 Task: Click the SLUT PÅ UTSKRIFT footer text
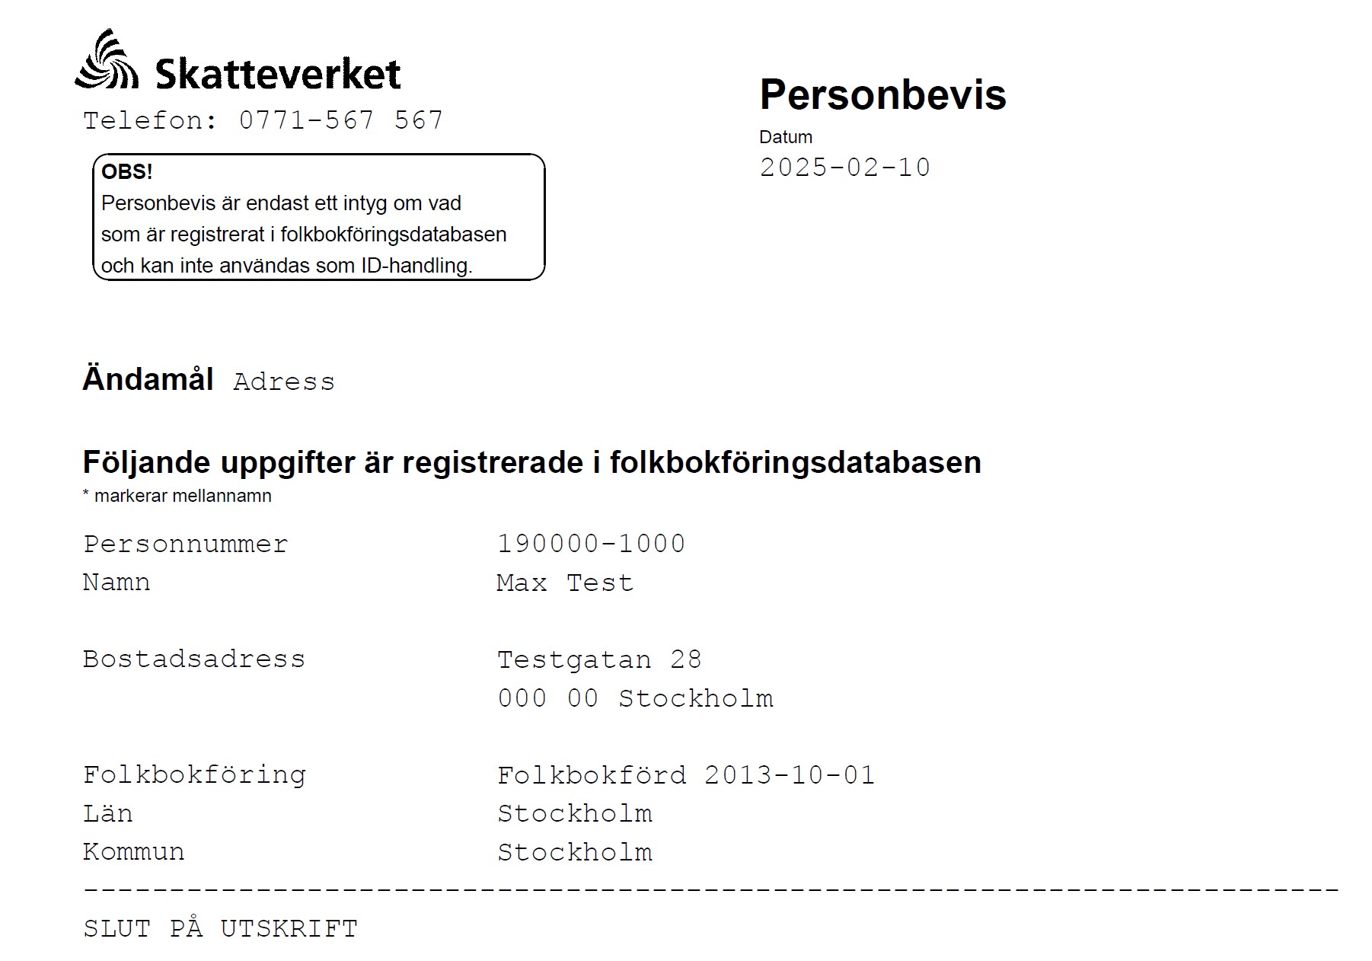pyautogui.click(x=220, y=929)
